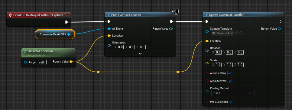Image resolution: width=292 pixels, height=110 pixels.
Task: Click the self field on Target
Action: (x=42, y=62)
